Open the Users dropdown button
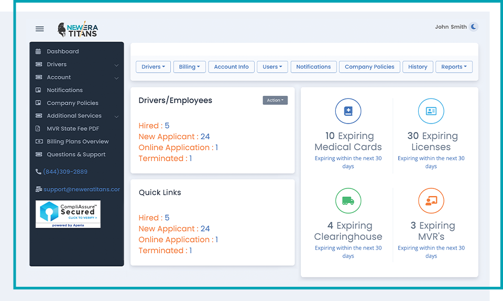The image size is (503, 301). (272, 66)
